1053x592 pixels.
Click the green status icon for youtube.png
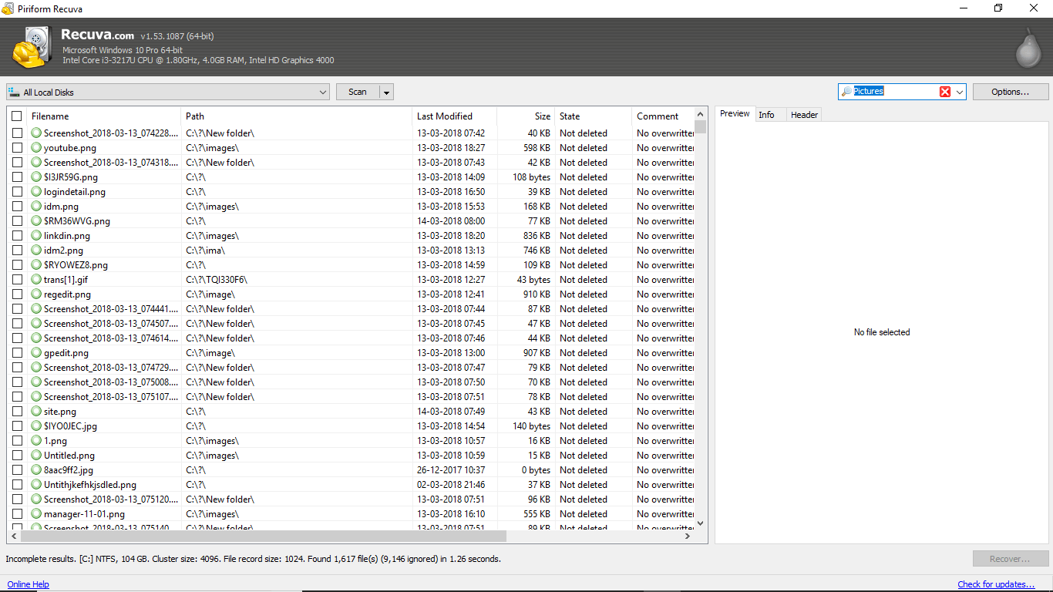[36, 148]
